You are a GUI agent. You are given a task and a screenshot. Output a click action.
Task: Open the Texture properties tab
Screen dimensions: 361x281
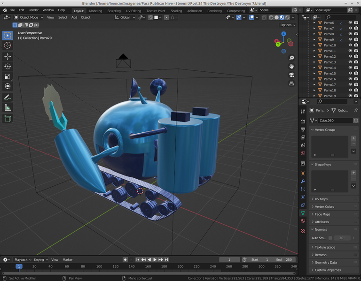[x=303, y=231]
